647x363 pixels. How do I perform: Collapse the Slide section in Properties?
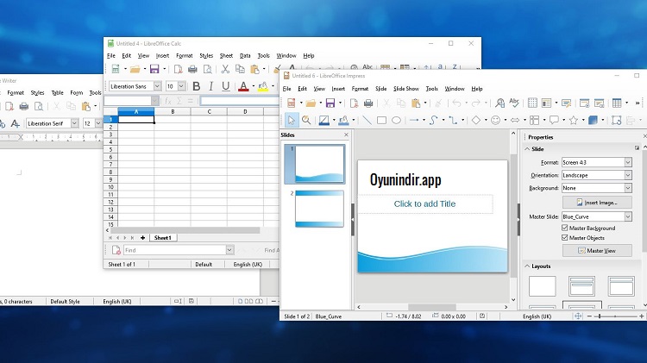[527, 149]
